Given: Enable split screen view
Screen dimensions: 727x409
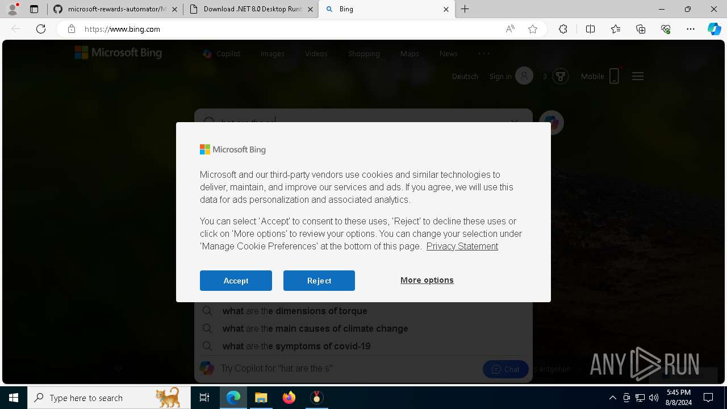Looking at the screenshot, I should tap(590, 29).
